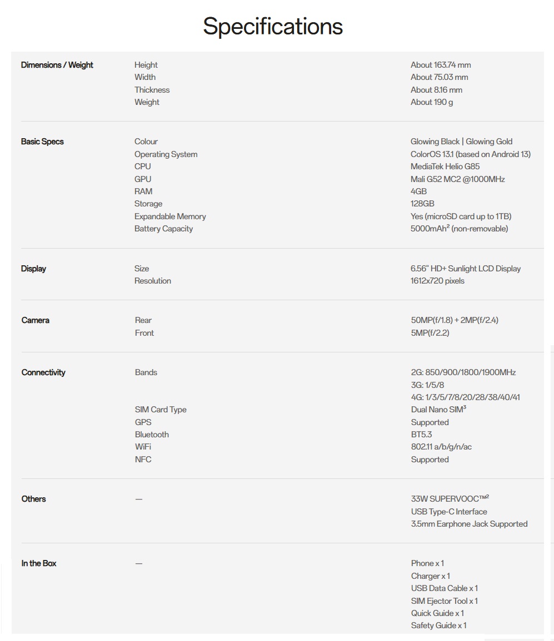Viewport: 554px width, 641px height.
Task: Click the USB Type-C Interface text
Action: pyautogui.click(x=449, y=512)
